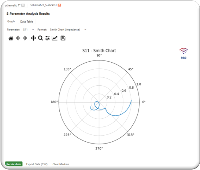The image size is (200, 170).
Task: Click the 45° axis label
Action: 131,69
